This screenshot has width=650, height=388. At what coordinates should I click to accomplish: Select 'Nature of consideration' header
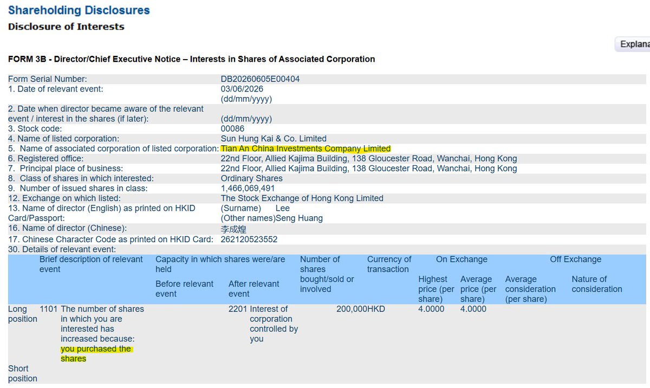coord(596,284)
